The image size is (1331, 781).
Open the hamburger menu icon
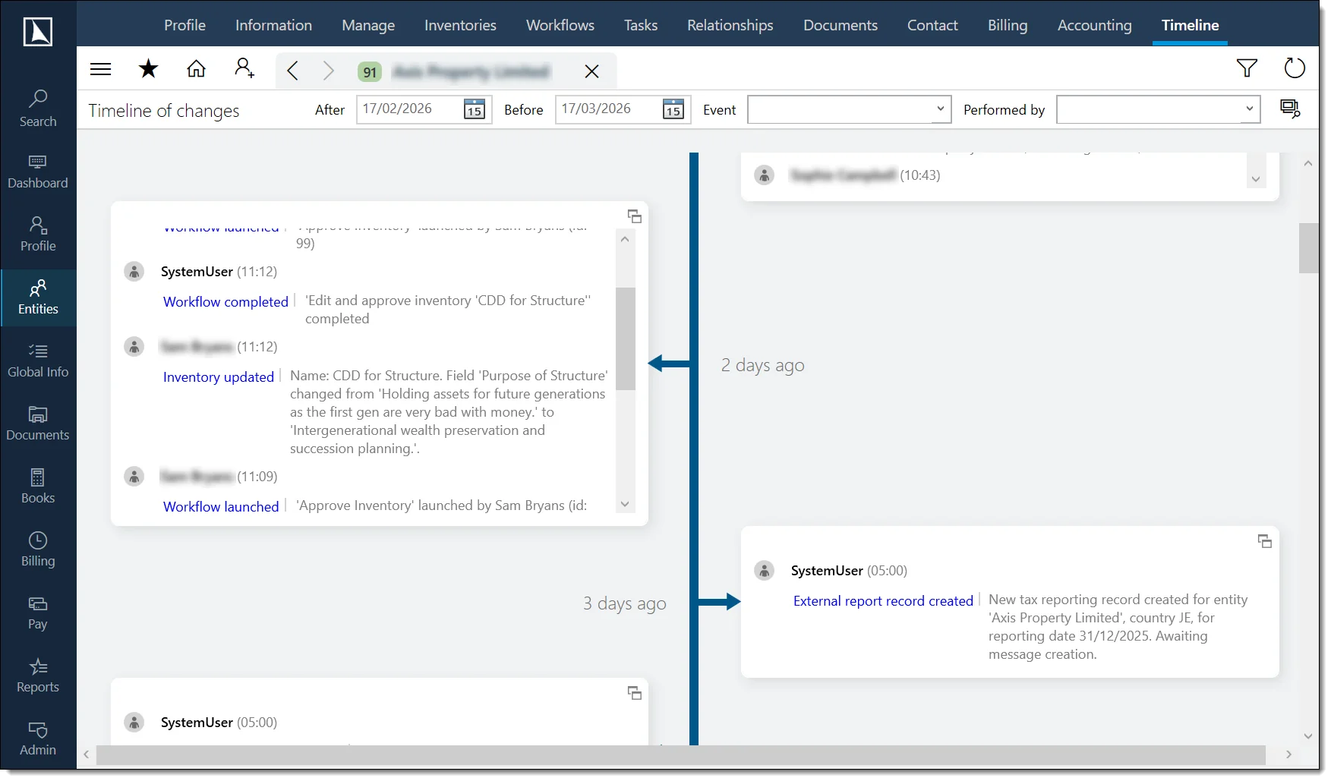coord(100,70)
